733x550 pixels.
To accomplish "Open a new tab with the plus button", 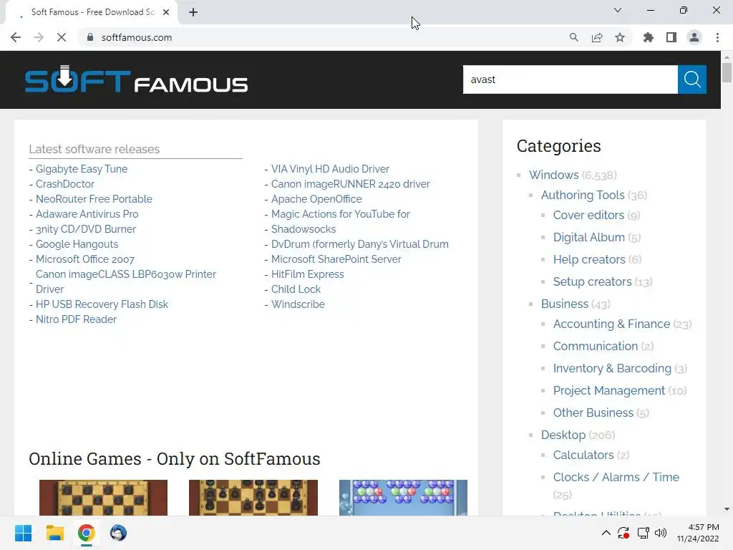I will click(193, 12).
